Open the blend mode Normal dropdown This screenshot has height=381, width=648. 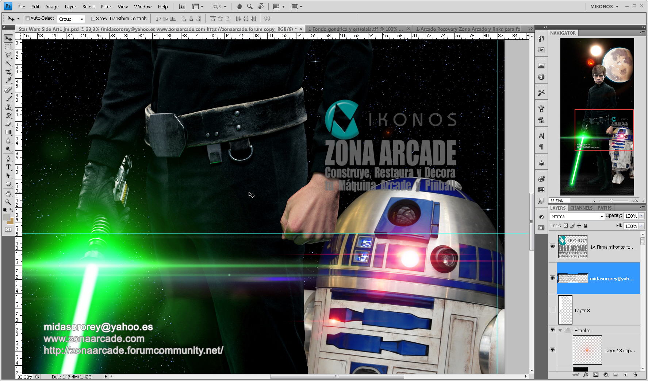click(x=577, y=216)
